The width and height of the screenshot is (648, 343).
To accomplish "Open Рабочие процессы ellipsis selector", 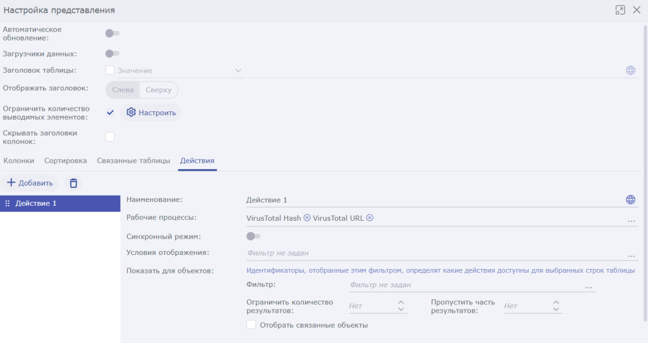I will pyautogui.click(x=631, y=220).
